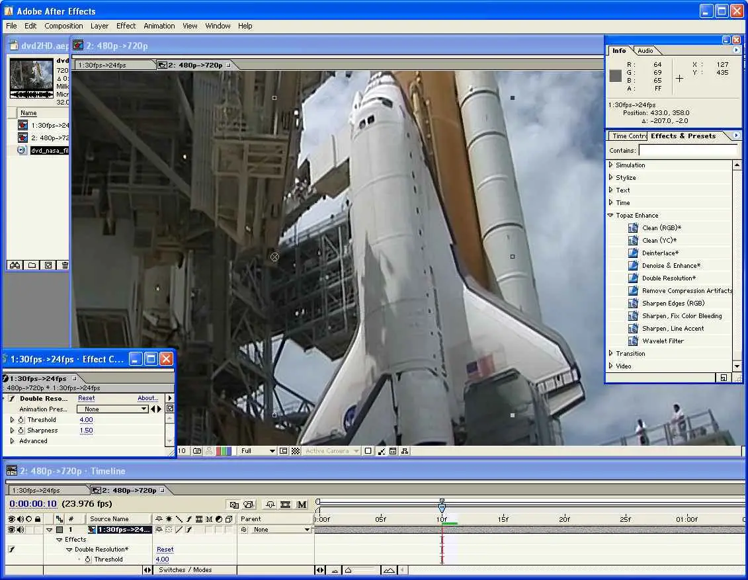Click the binoculars find icon in Project panel
The width and height of the screenshot is (748, 580).
(15, 265)
